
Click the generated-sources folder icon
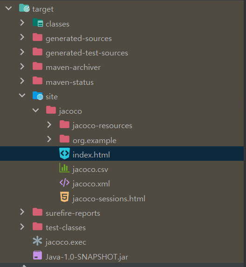click(x=37, y=37)
